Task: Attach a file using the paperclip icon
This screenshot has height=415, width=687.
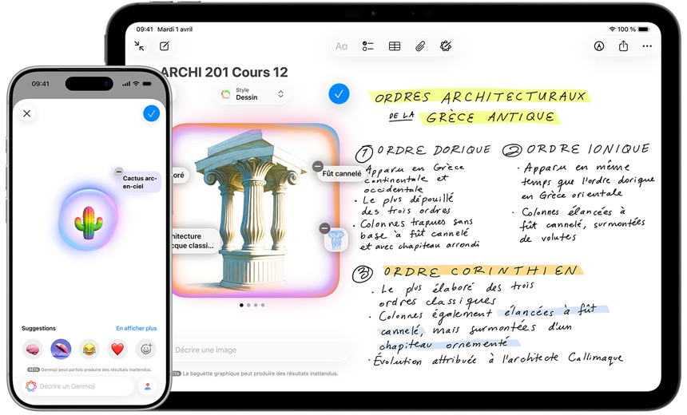Action: point(420,46)
